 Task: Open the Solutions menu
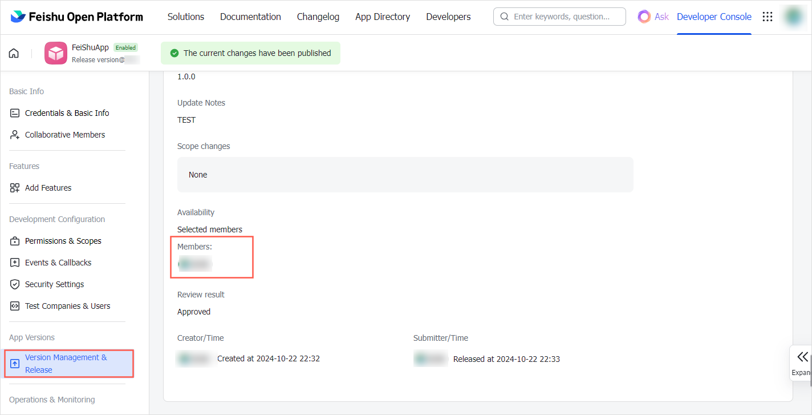(x=186, y=17)
